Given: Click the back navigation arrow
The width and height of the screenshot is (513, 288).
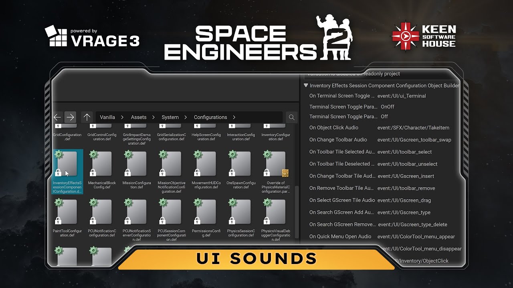Looking at the screenshot, I should (57, 117).
